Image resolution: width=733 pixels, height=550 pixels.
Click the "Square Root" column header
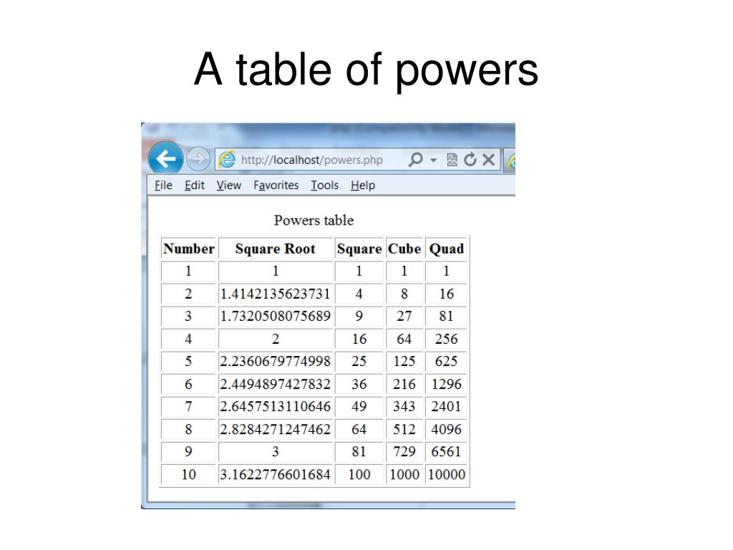coord(276,249)
